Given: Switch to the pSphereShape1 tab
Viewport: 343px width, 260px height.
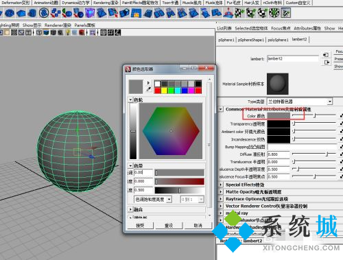Looking at the screenshot, I should coord(251,40).
